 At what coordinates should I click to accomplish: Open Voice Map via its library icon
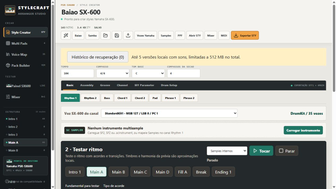click(8, 54)
